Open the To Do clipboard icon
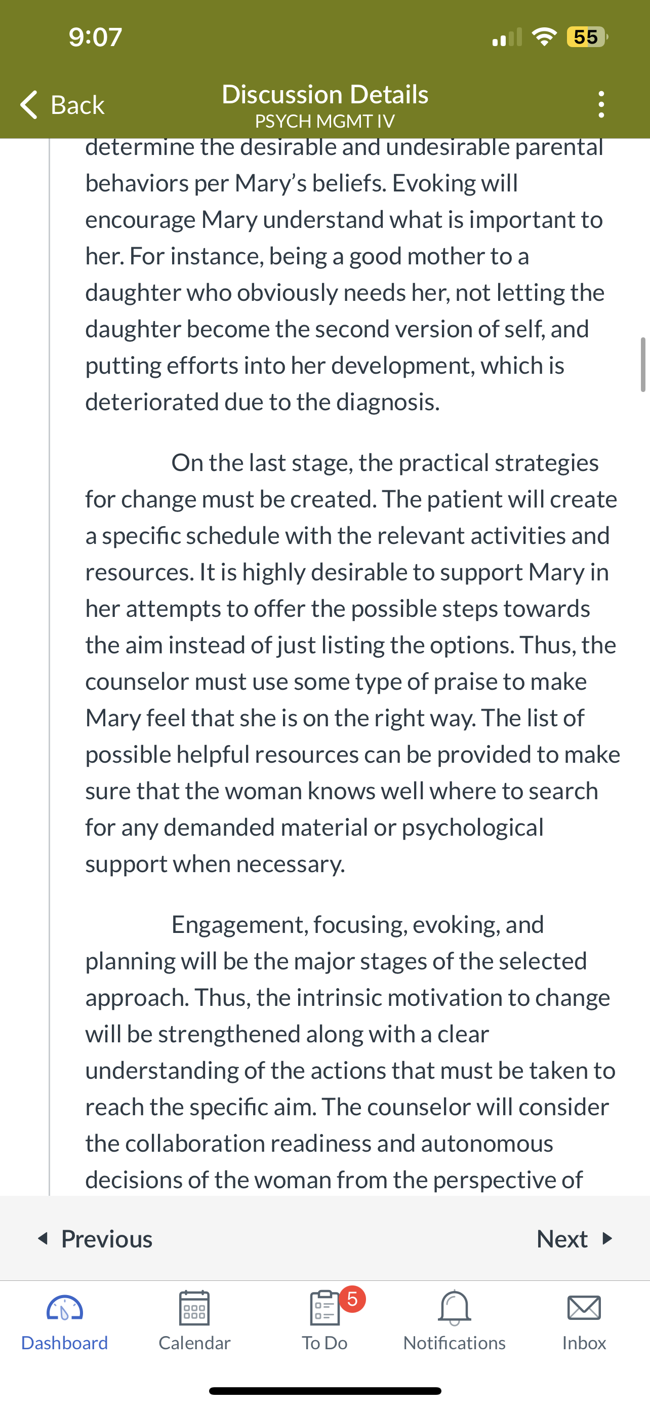 [x=324, y=1308]
